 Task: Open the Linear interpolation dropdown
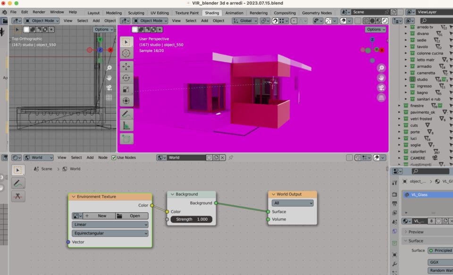tap(110, 225)
